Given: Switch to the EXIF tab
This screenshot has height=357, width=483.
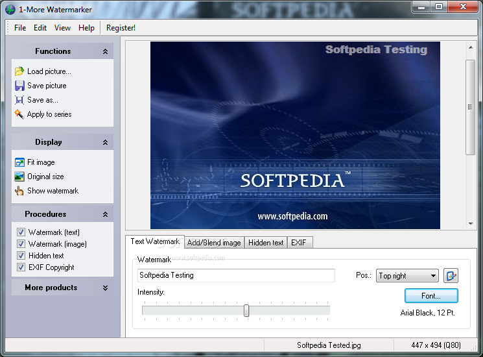Looking at the screenshot, I should (x=298, y=243).
